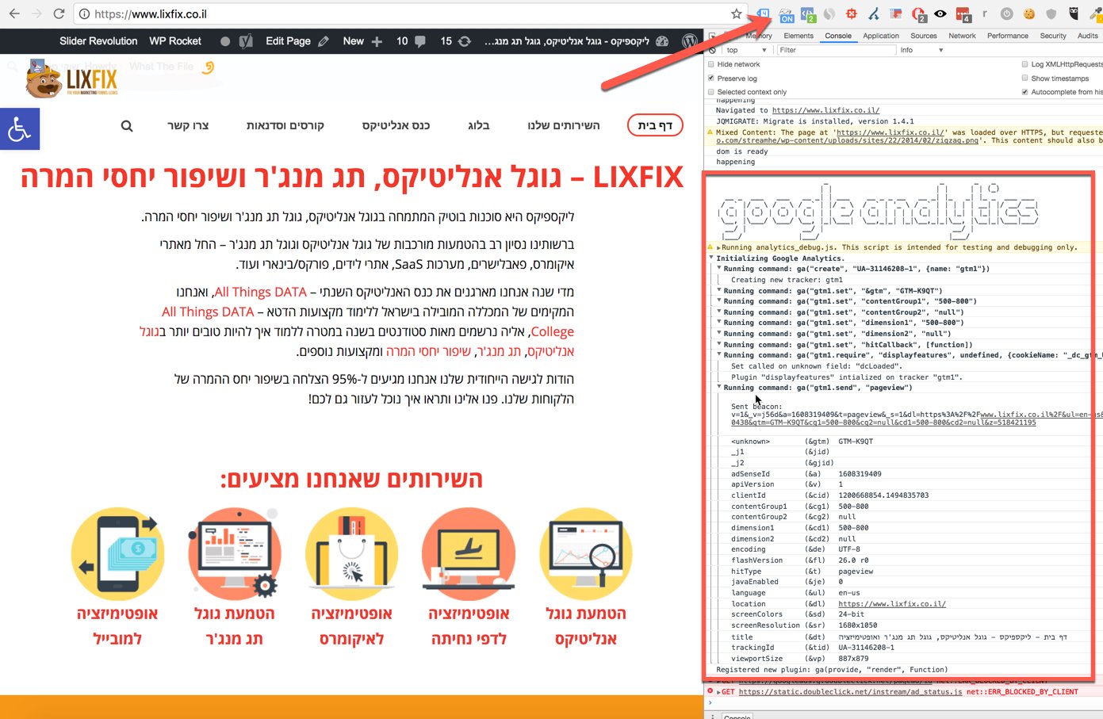This screenshot has width=1103, height=719.
Task: Open the dashboard gauge icon in admin bar
Action: tap(662, 41)
